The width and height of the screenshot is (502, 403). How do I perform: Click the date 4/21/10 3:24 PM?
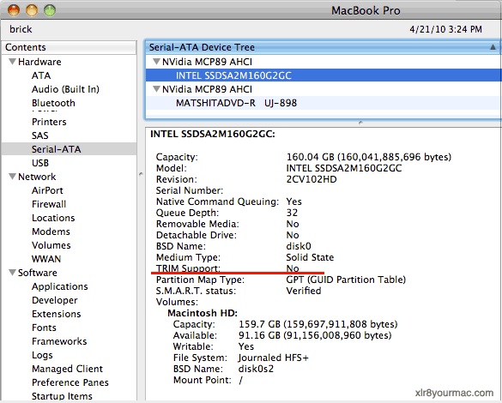(x=445, y=29)
